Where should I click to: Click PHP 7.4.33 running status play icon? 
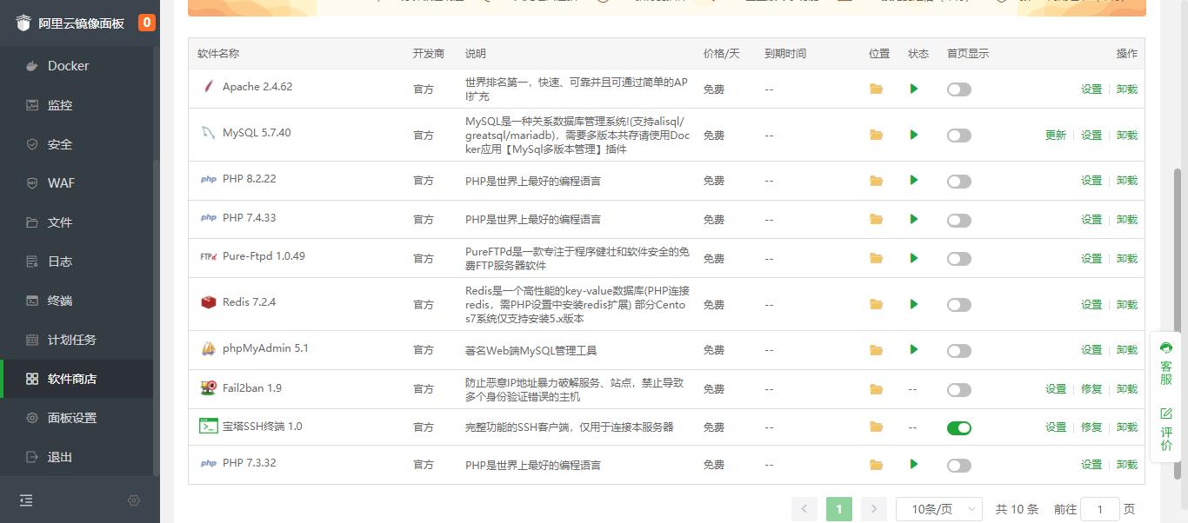(x=913, y=219)
